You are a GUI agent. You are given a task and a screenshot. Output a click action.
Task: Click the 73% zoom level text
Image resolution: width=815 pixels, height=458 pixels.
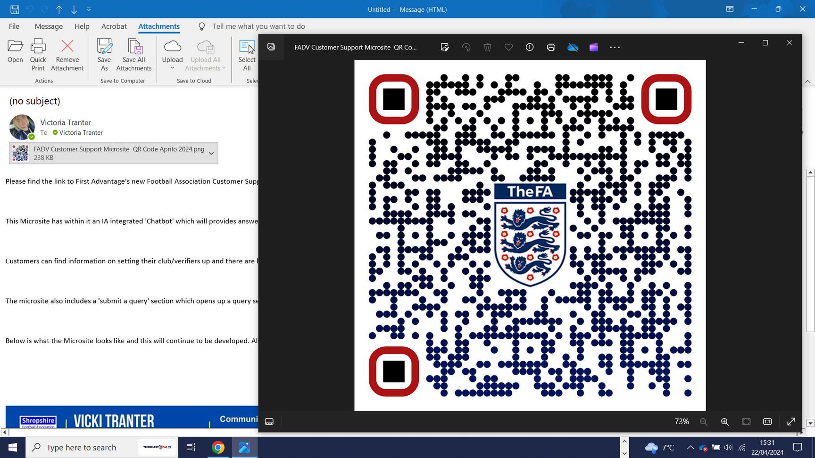tap(682, 422)
